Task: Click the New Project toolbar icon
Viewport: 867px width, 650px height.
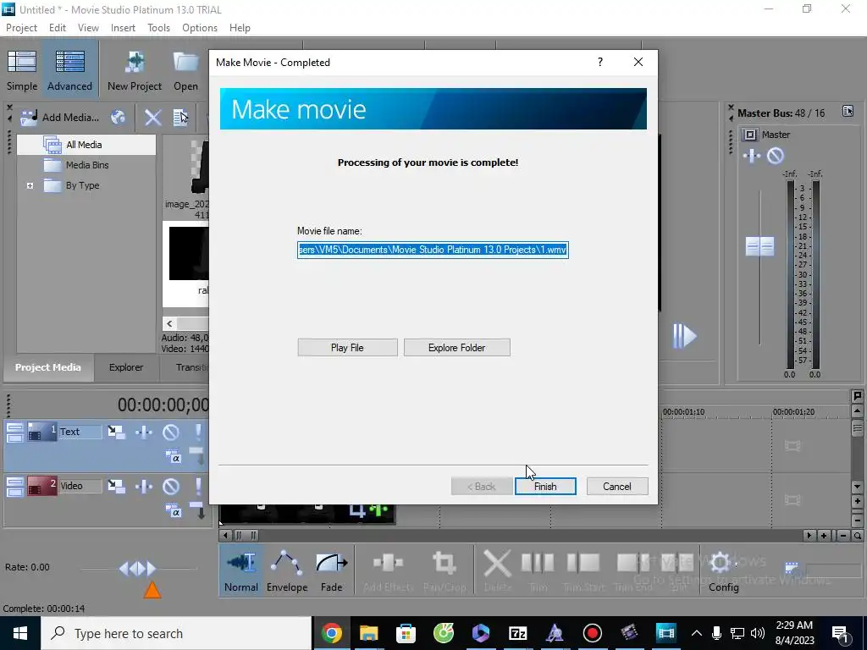Action: (x=135, y=70)
